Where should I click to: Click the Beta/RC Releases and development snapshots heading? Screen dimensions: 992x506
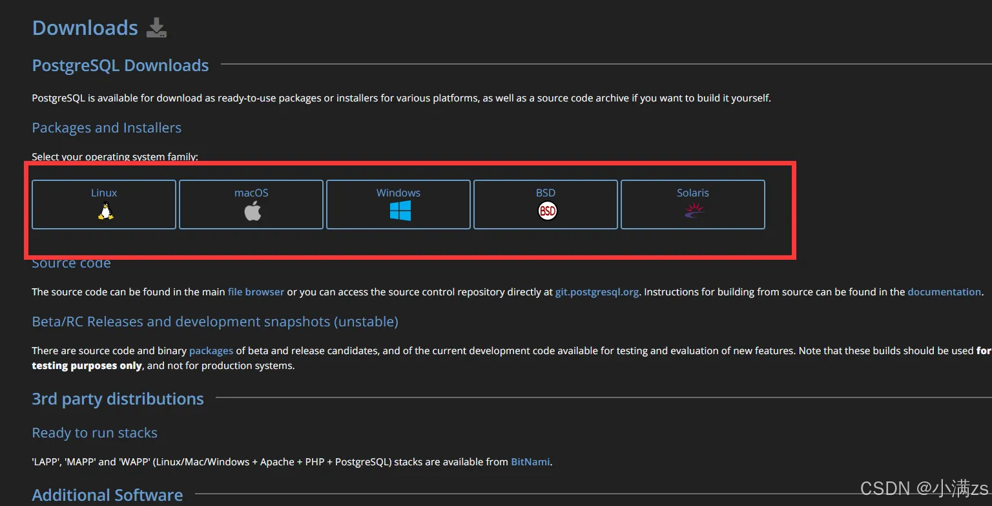(x=215, y=322)
